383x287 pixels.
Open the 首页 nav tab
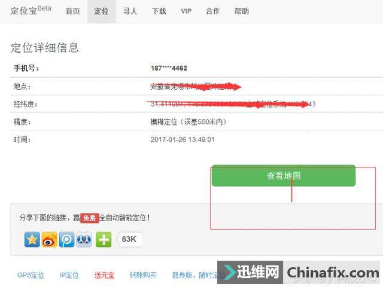pos(73,11)
